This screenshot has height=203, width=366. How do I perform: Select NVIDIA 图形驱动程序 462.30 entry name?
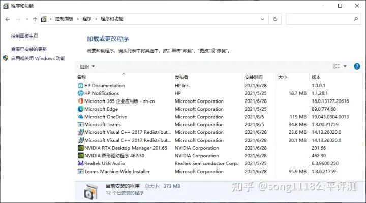point(114,155)
